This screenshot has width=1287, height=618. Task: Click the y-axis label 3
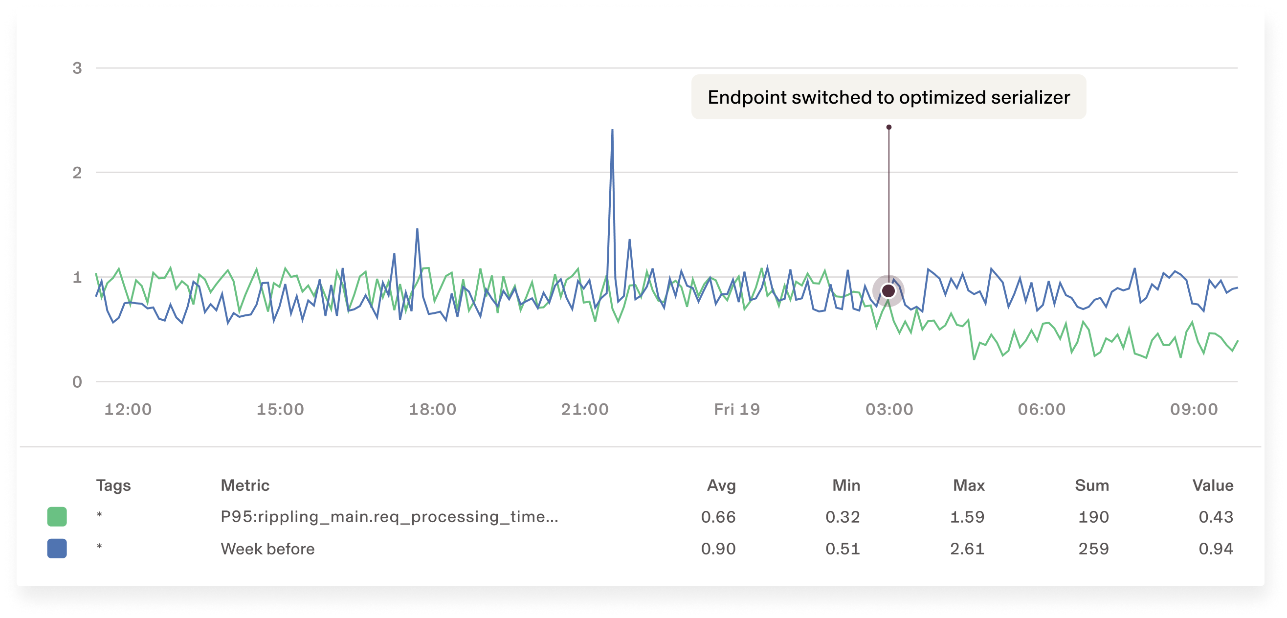click(77, 68)
